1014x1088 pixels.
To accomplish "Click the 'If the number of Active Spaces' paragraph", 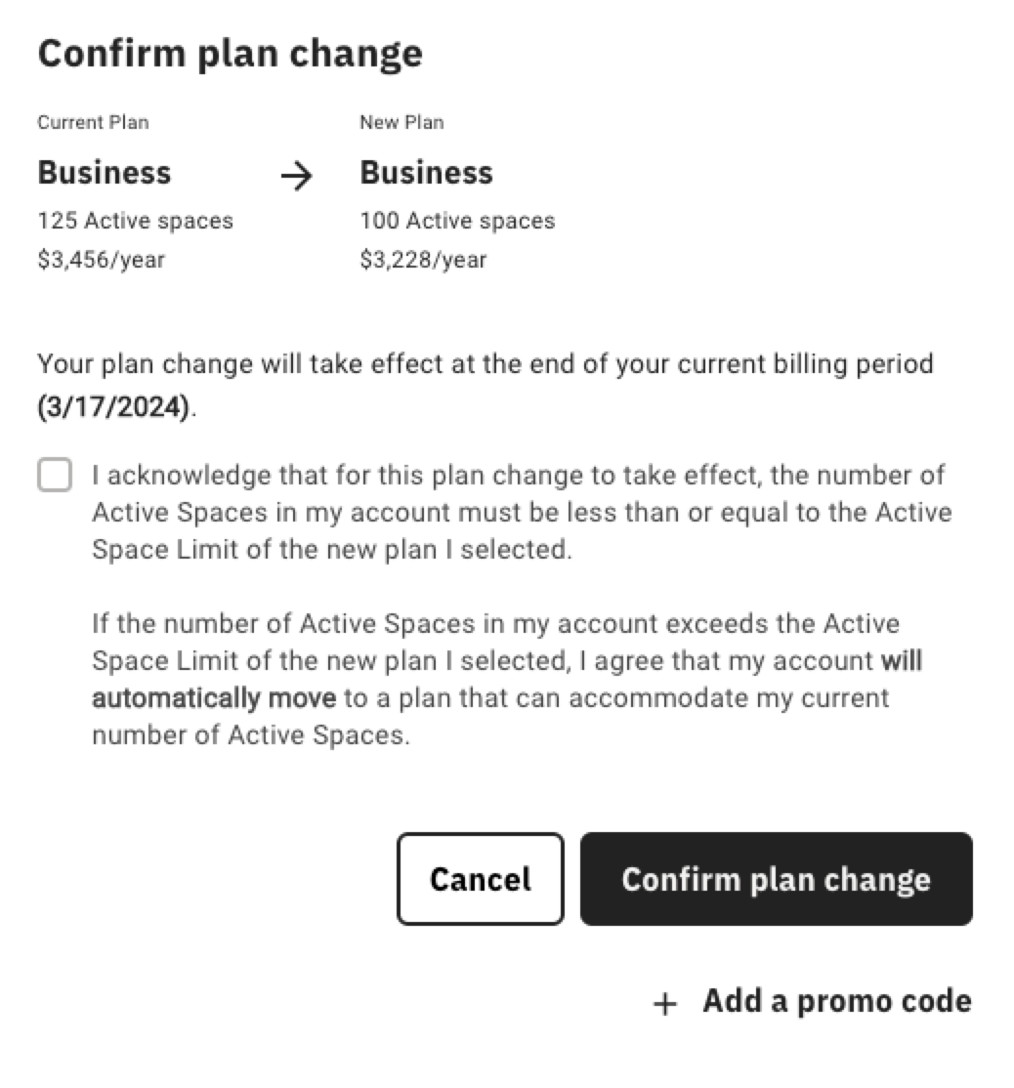I will pos(507,680).
